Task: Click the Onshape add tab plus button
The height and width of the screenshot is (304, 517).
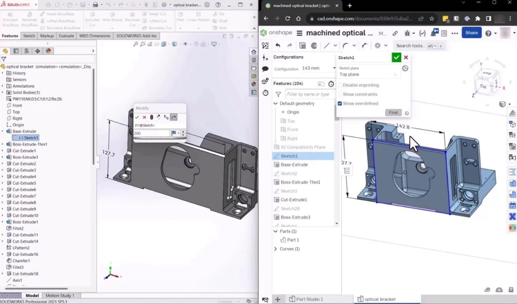Action: click(277, 299)
